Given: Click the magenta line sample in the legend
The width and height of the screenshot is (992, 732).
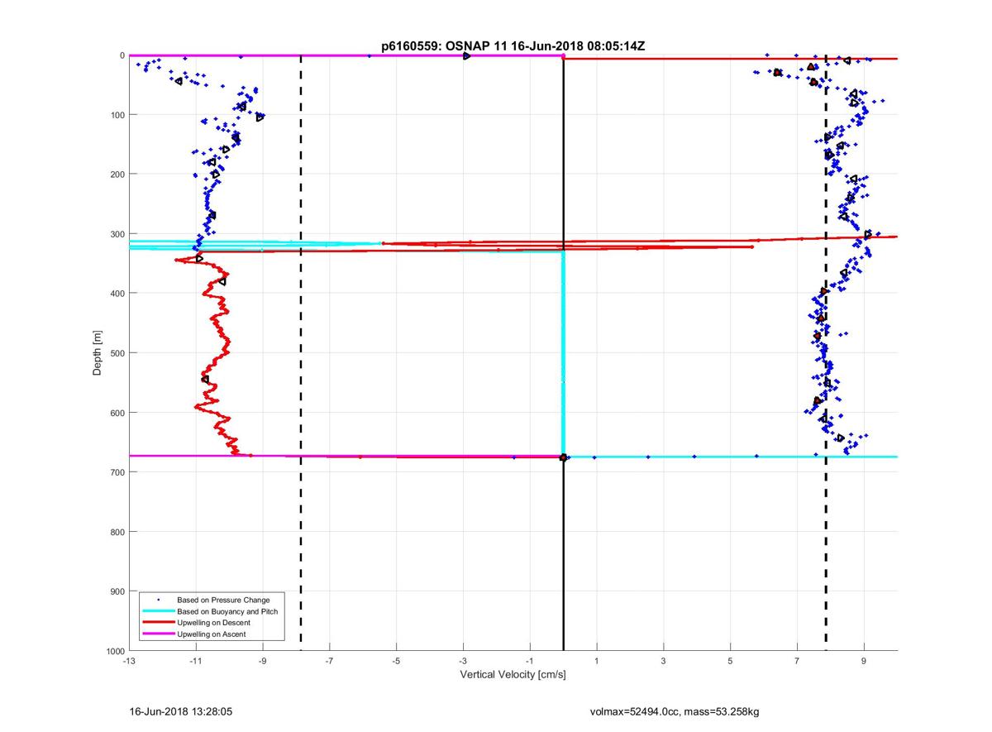Looking at the screenshot, I should pyautogui.click(x=158, y=634).
